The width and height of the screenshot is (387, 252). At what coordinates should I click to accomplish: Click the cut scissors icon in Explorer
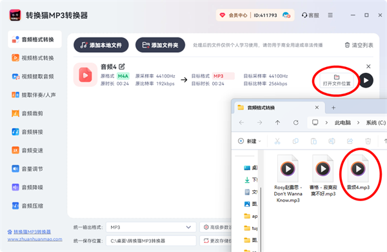point(277,141)
